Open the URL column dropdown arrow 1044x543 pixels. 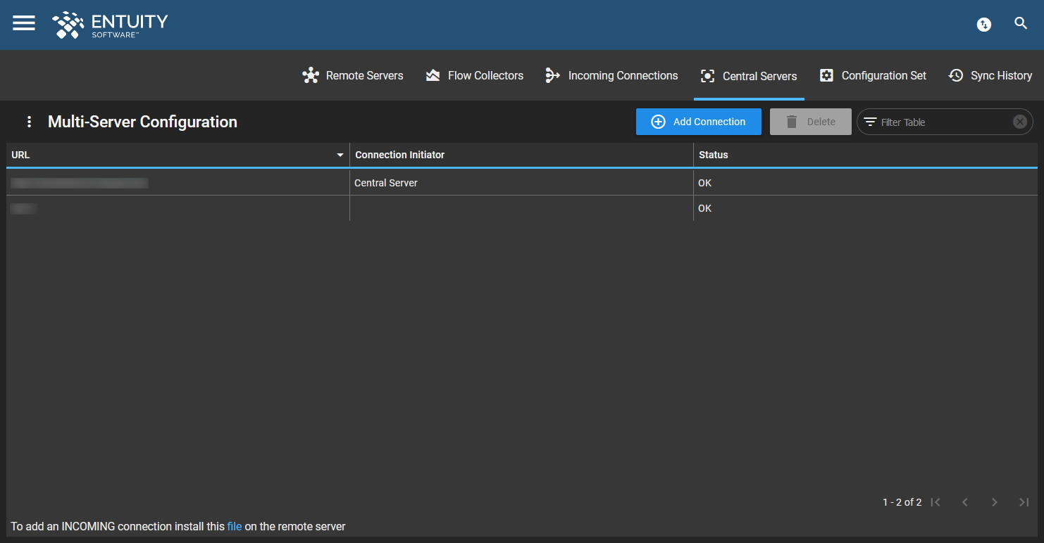340,155
